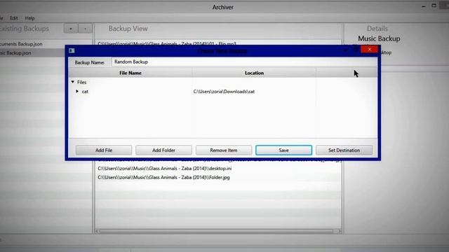The image size is (449, 252).
Task: Collapse the Files tree node
Action: (x=73, y=82)
